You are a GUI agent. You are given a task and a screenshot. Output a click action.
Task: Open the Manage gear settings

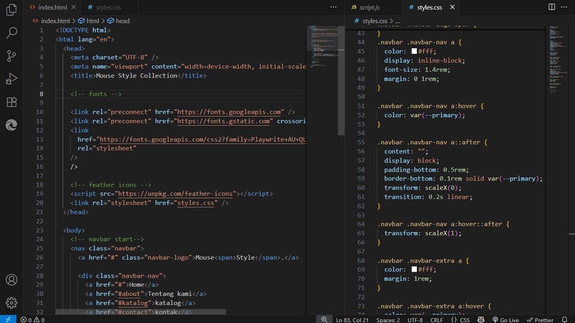point(11,303)
